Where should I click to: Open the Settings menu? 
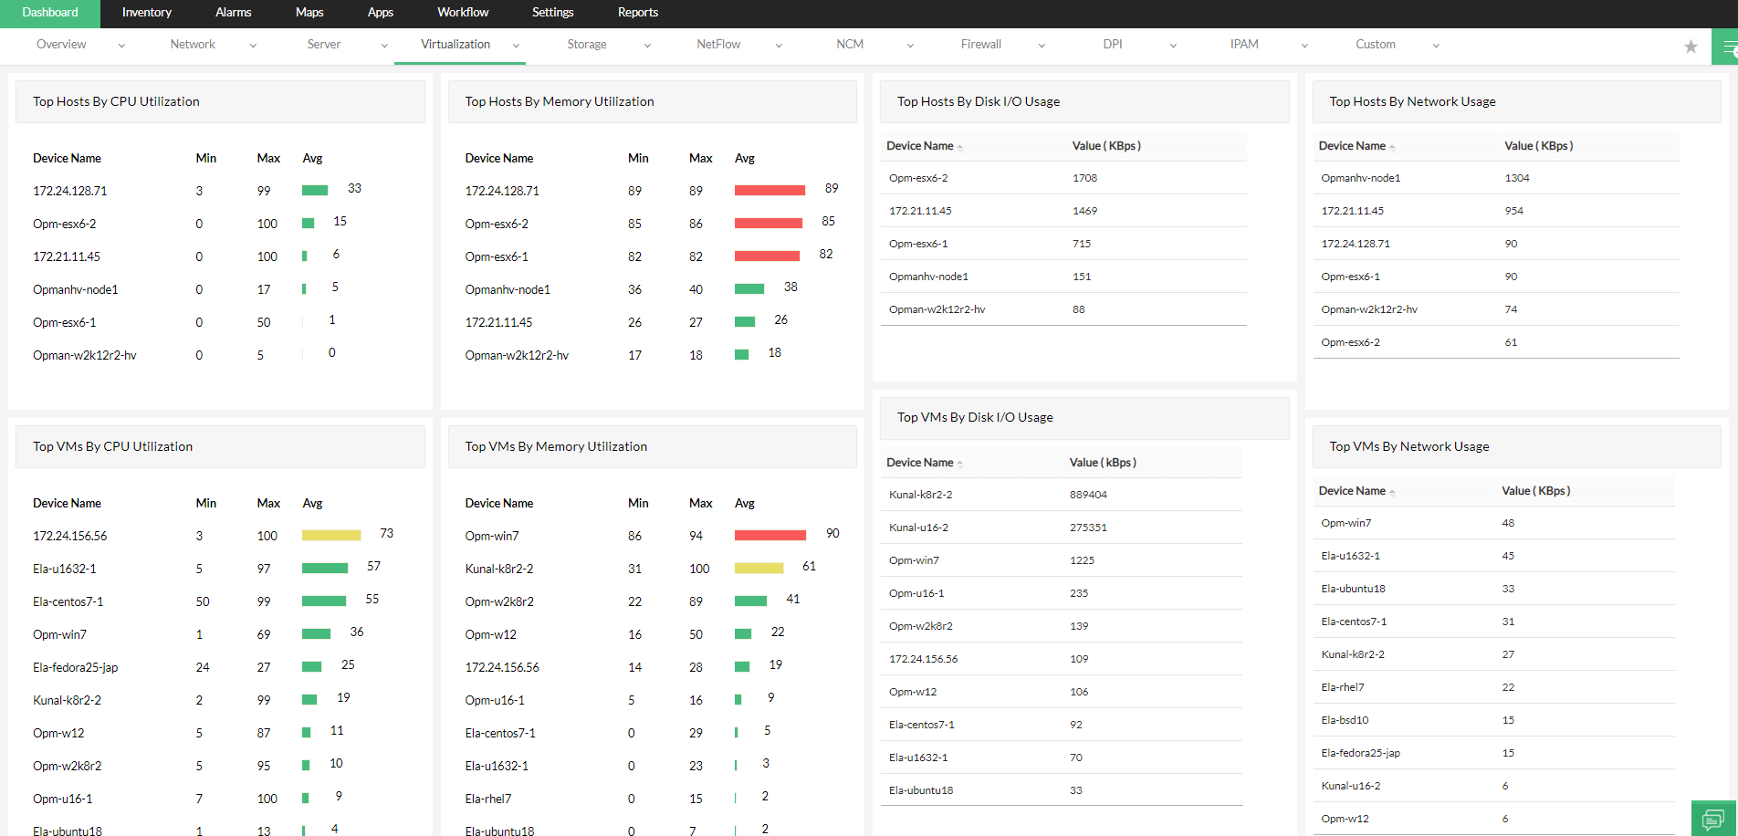pyautogui.click(x=553, y=13)
